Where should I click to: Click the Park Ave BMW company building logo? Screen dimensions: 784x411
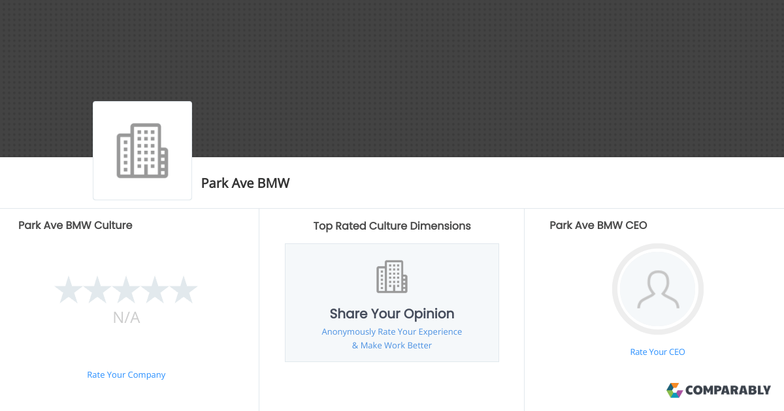142,150
